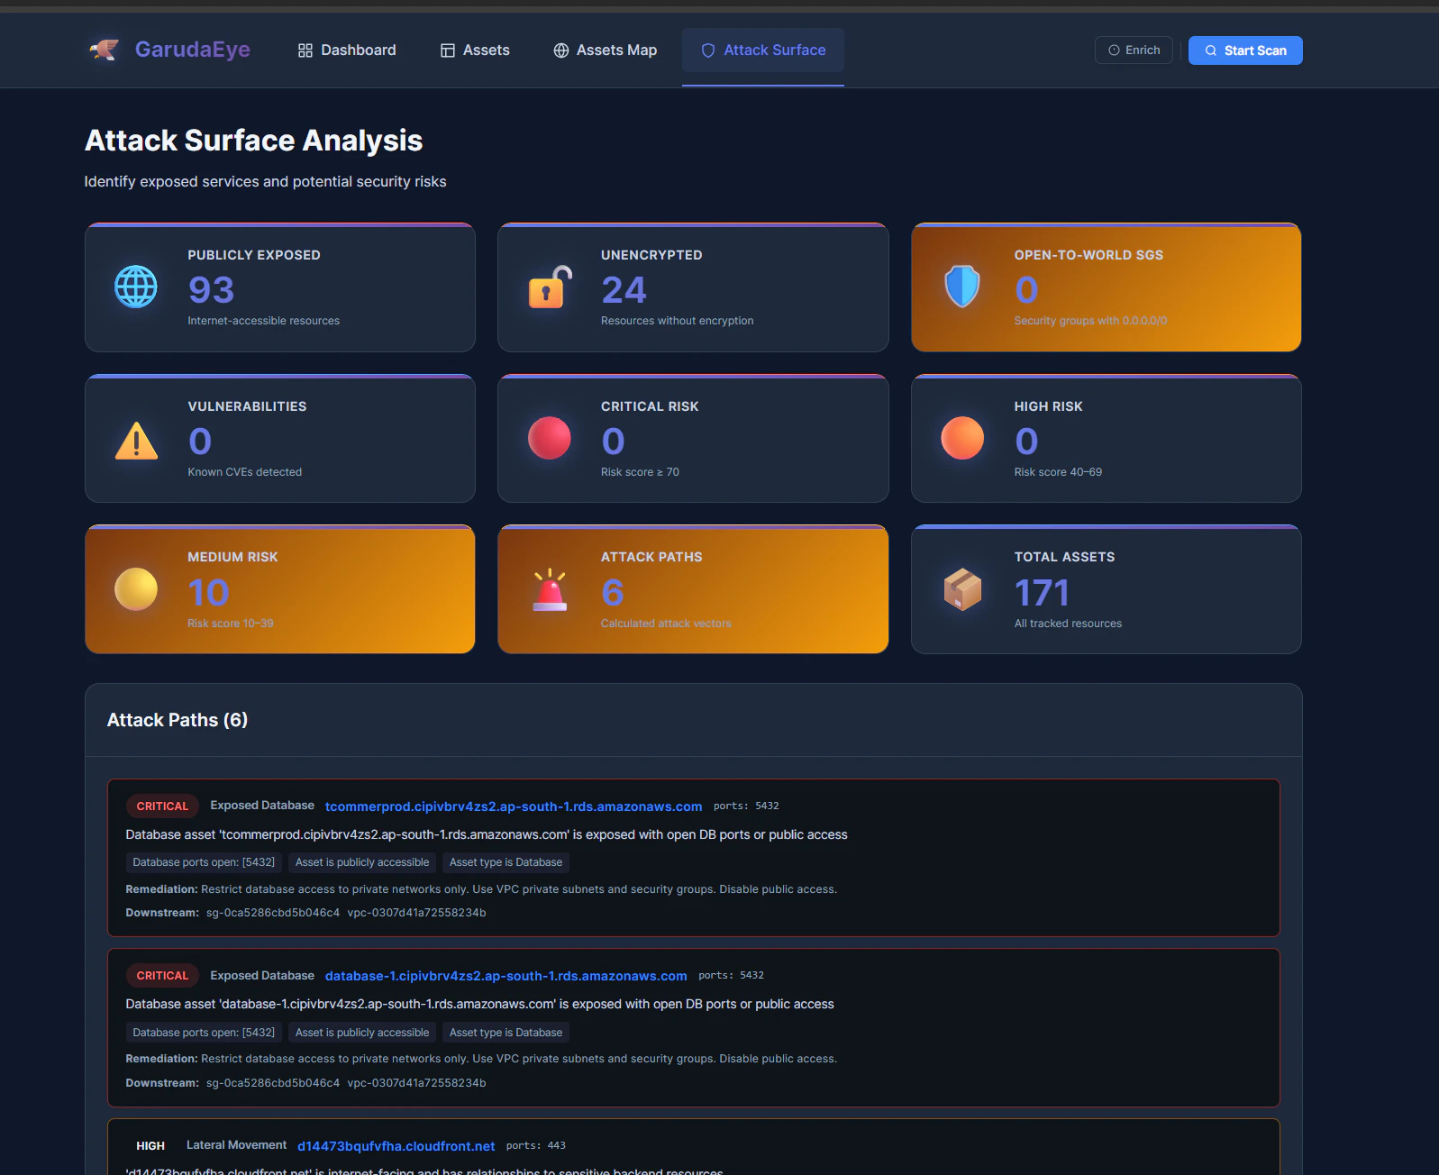Click the Enrich button
1439x1175 pixels.
tap(1134, 50)
